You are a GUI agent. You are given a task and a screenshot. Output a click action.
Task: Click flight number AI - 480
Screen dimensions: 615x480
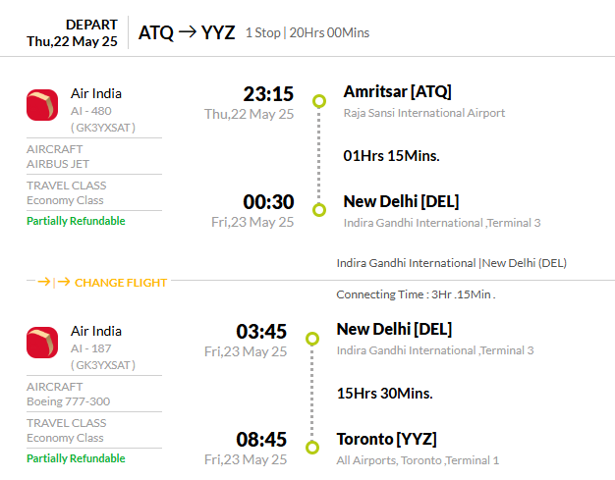coord(91,111)
